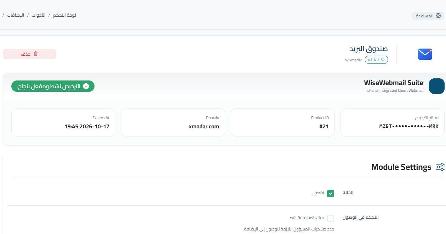Screen dimensions: 446x234
Task: Click the blue mail envelope icon
Action: click(x=425, y=54)
